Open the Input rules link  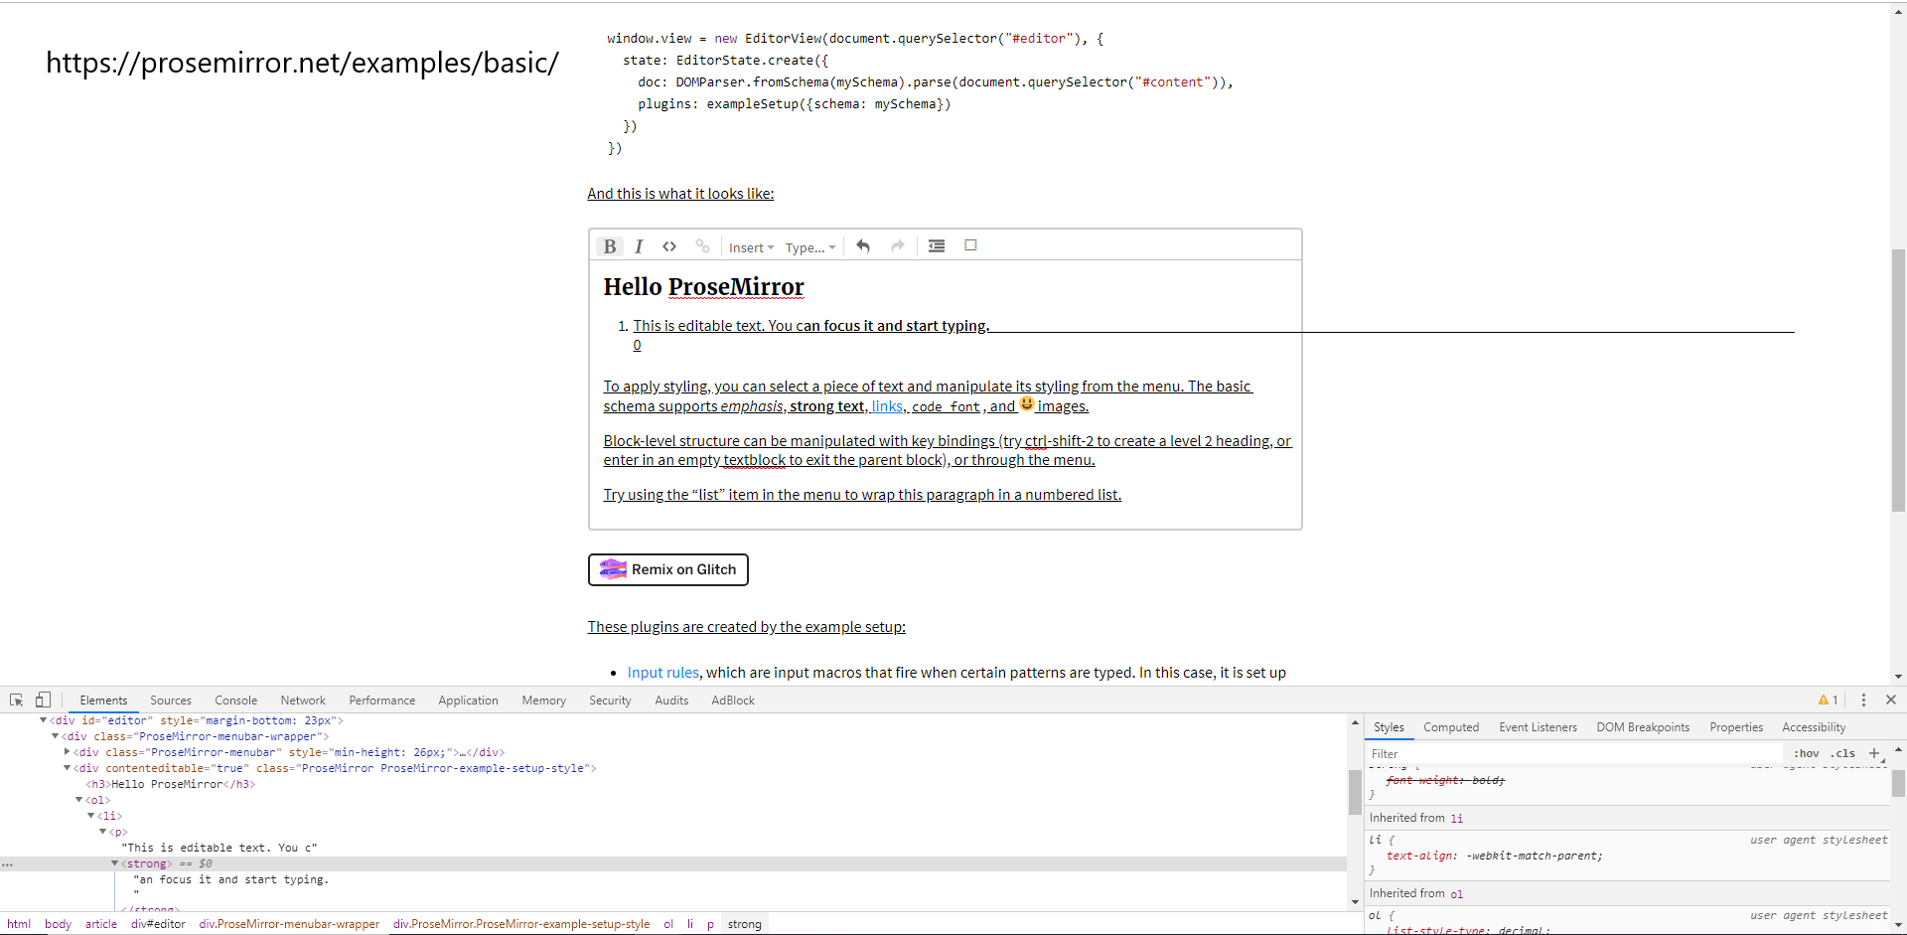click(662, 673)
